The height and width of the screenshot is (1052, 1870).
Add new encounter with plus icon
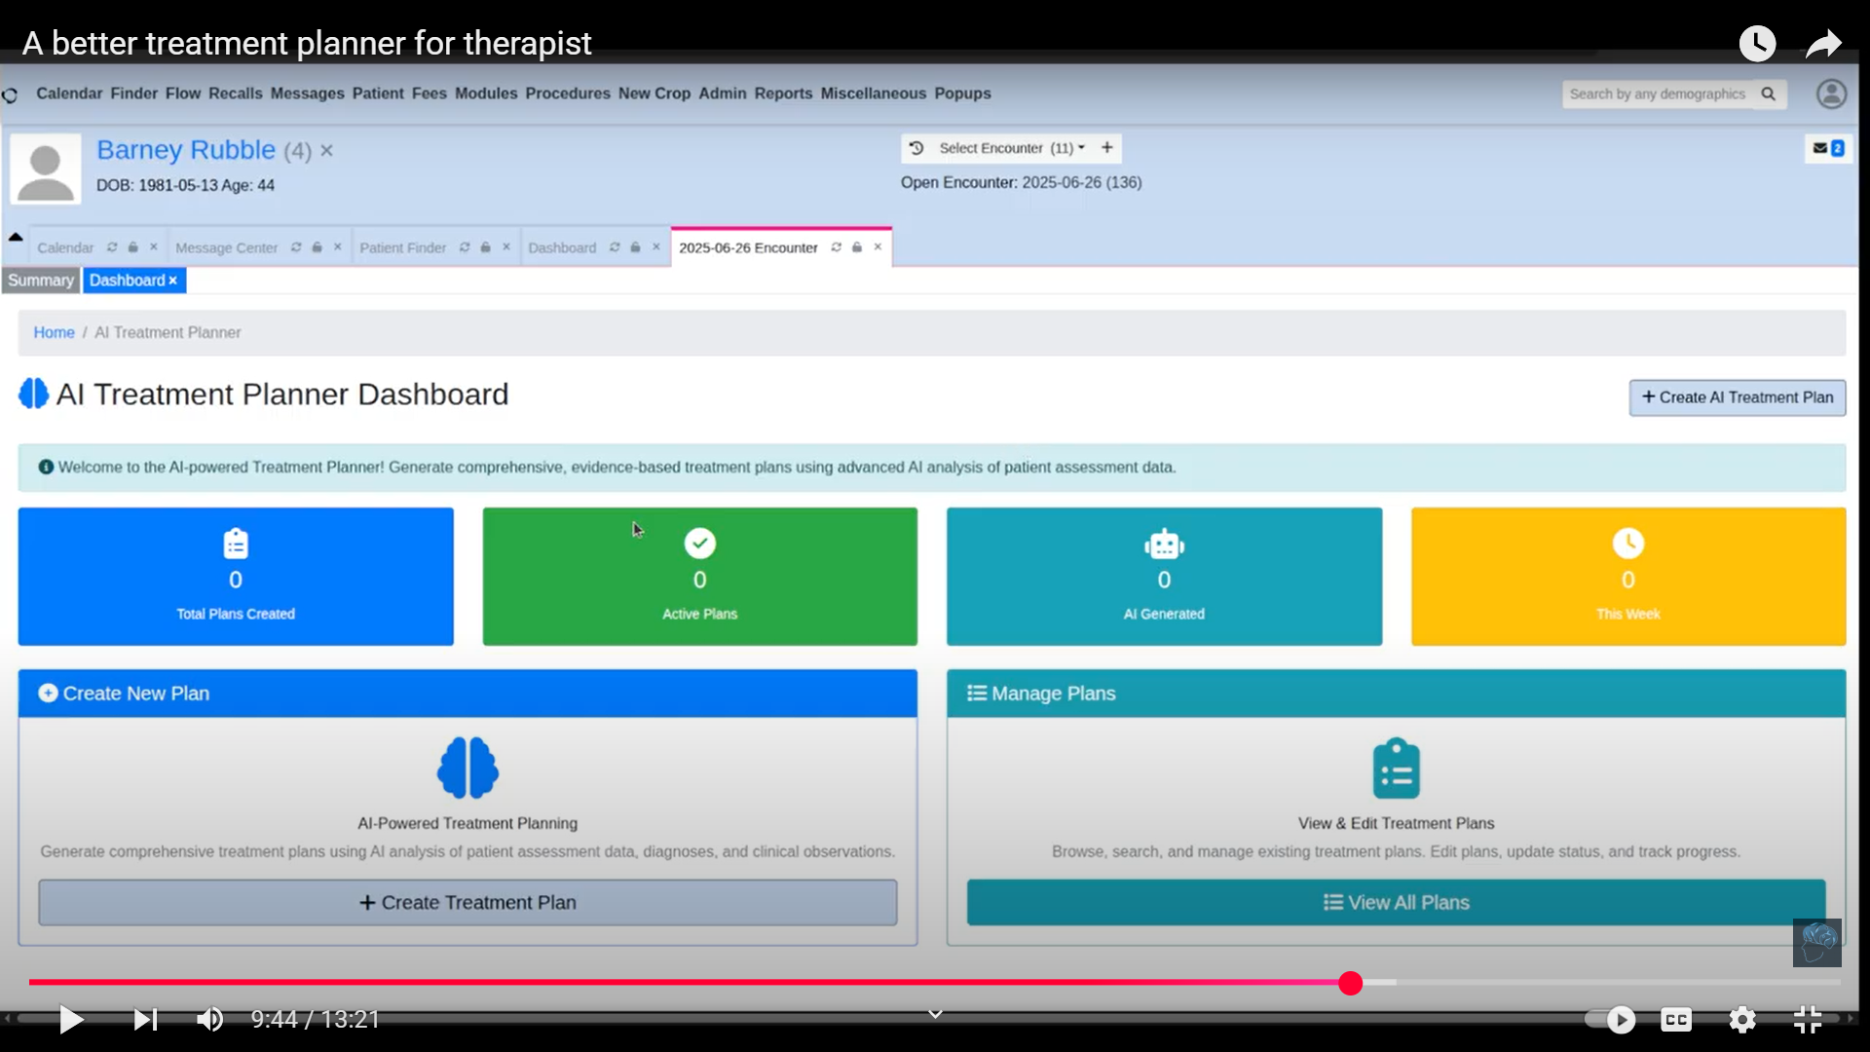tap(1107, 148)
